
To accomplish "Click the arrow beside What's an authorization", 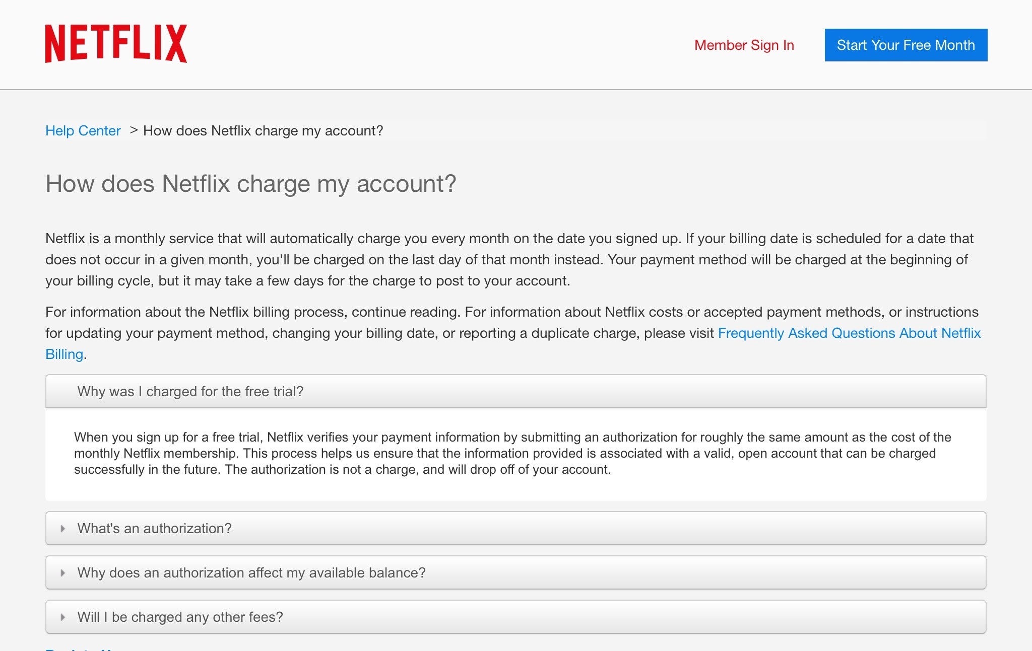I will coord(63,529).
